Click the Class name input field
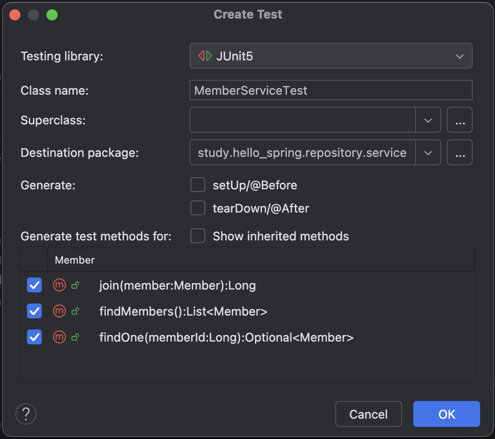The width and height of the screenshot is (495, 439). pyautogui.click(x=331, y=90)
